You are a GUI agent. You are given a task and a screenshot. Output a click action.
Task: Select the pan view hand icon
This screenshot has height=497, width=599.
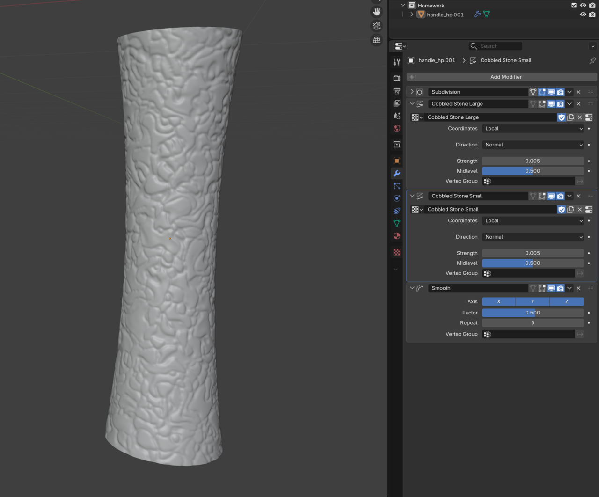click(377, 12)
